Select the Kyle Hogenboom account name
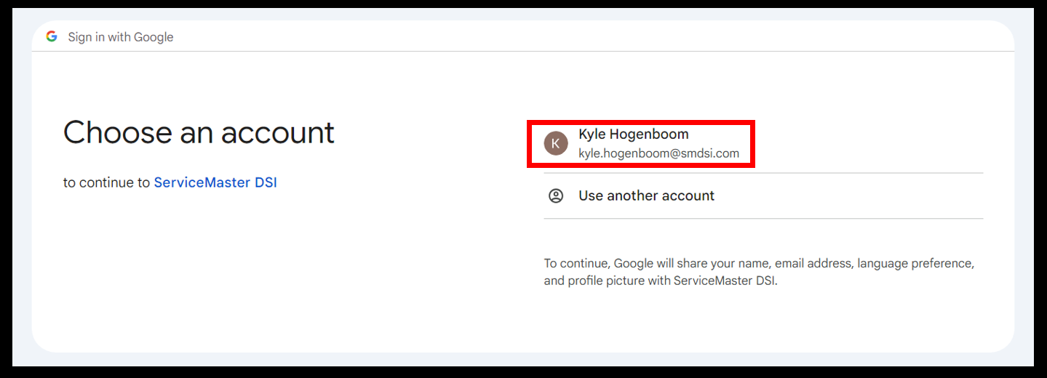This screenshot has width=1047, height=378. pyautogui.click(x=634, y=134)
